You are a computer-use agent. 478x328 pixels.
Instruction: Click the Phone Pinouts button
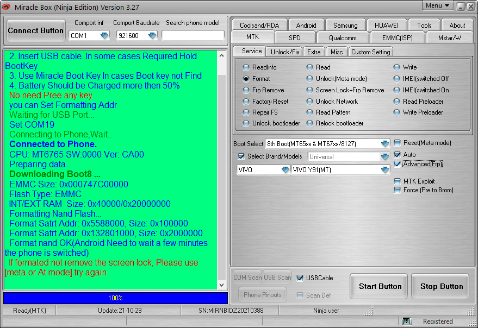[x=262, y=294]
